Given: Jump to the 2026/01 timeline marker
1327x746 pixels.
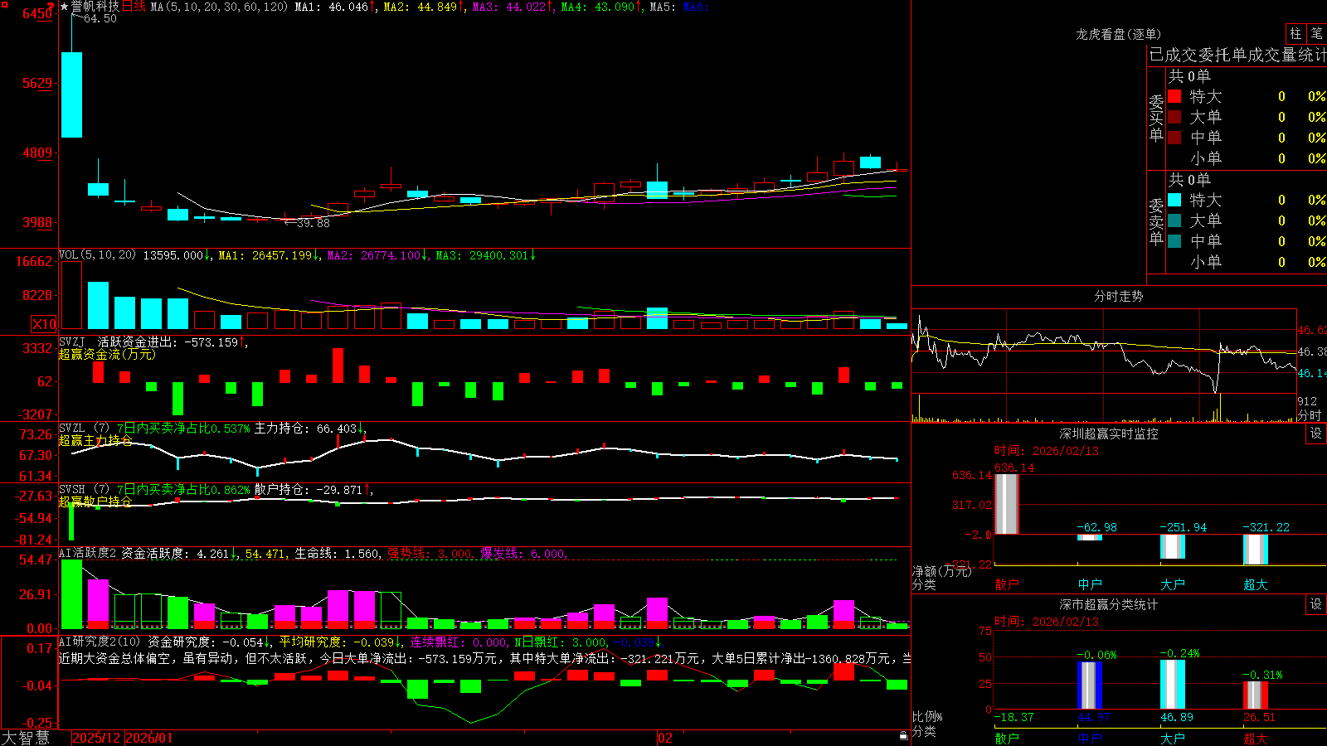Looking at the screenshot, I should click(x=149, y=738).
